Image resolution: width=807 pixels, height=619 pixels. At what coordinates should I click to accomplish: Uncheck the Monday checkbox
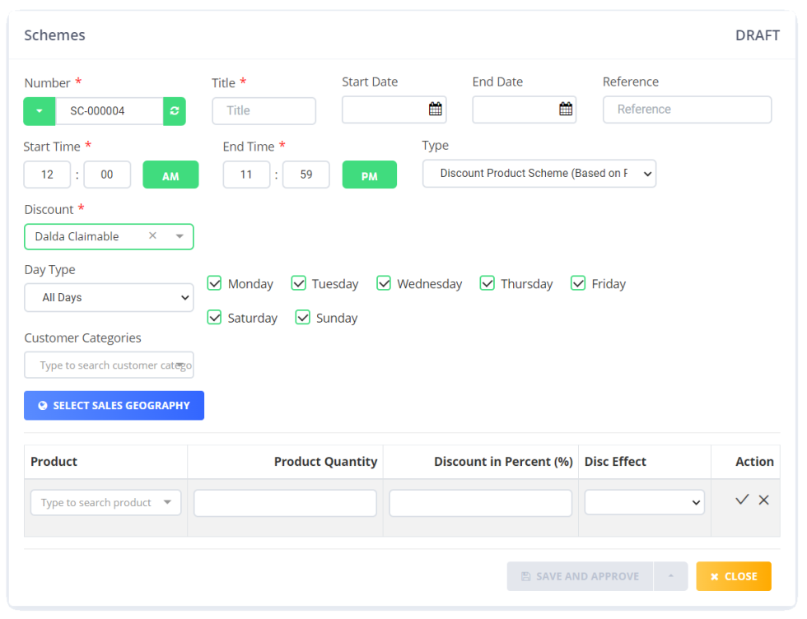[x=214, y=282]
